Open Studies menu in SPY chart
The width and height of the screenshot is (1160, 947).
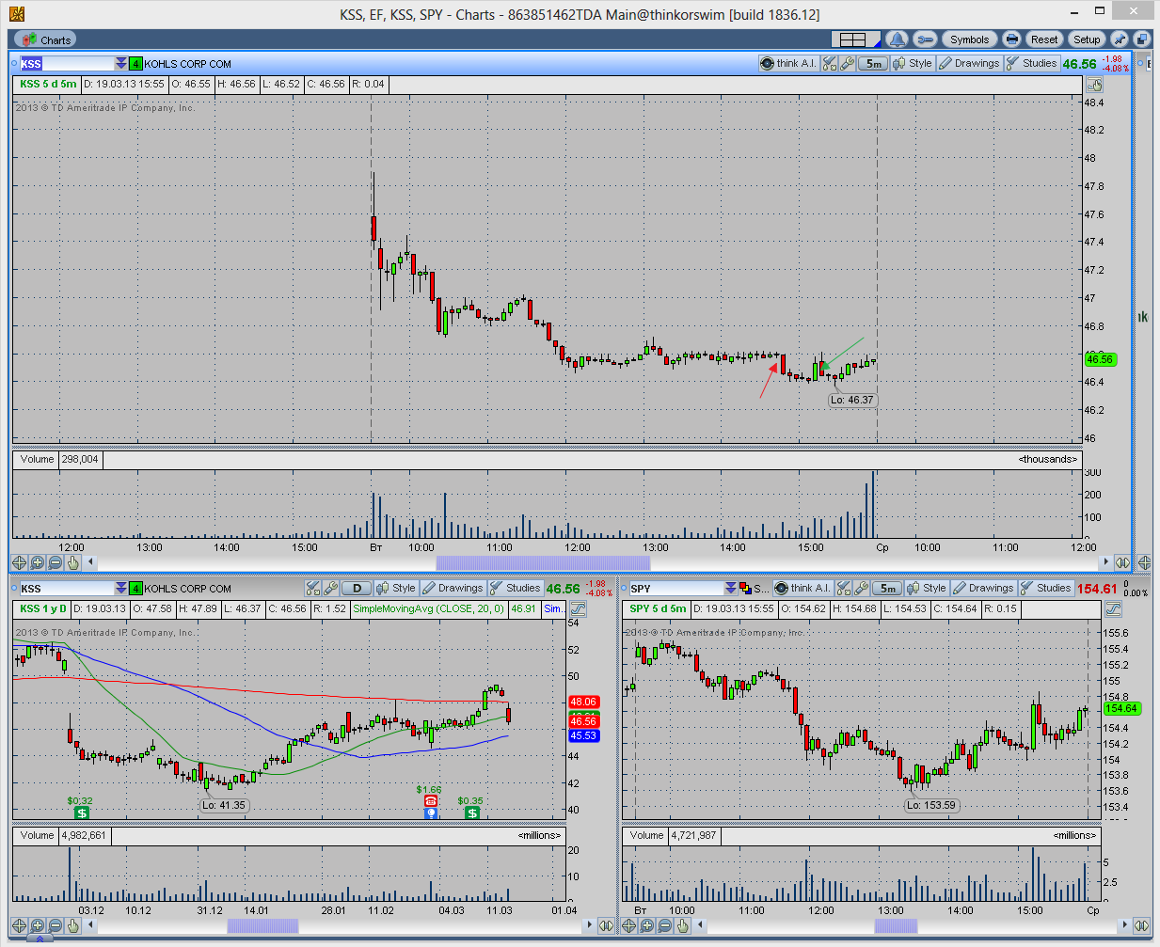[x=1046, y=588]
